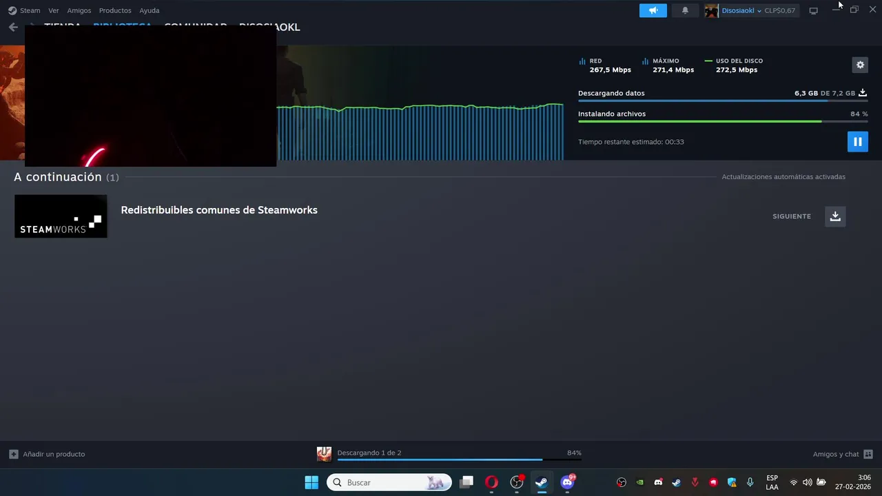The width and height of the screenshot is (882, 496).
Task: Click the A continuación heading
Action: tap(58, 177)
